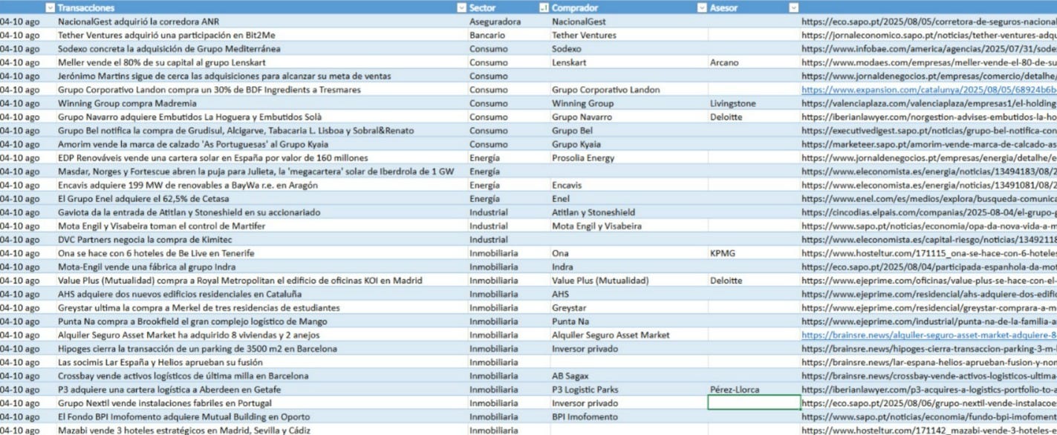
Task: Select the 'Mazabi vende 3 hoteles estratégicos' cell
Action: tap(261, 430)
